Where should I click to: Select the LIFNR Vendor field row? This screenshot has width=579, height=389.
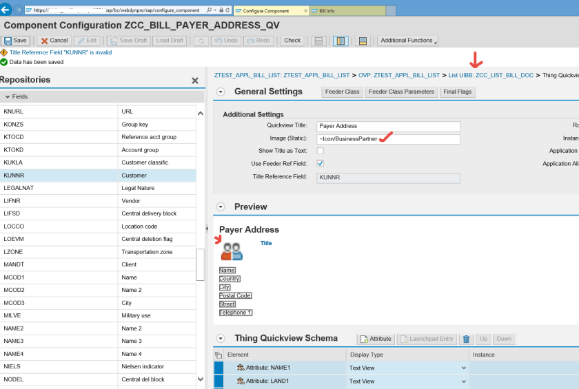point(98,201)
